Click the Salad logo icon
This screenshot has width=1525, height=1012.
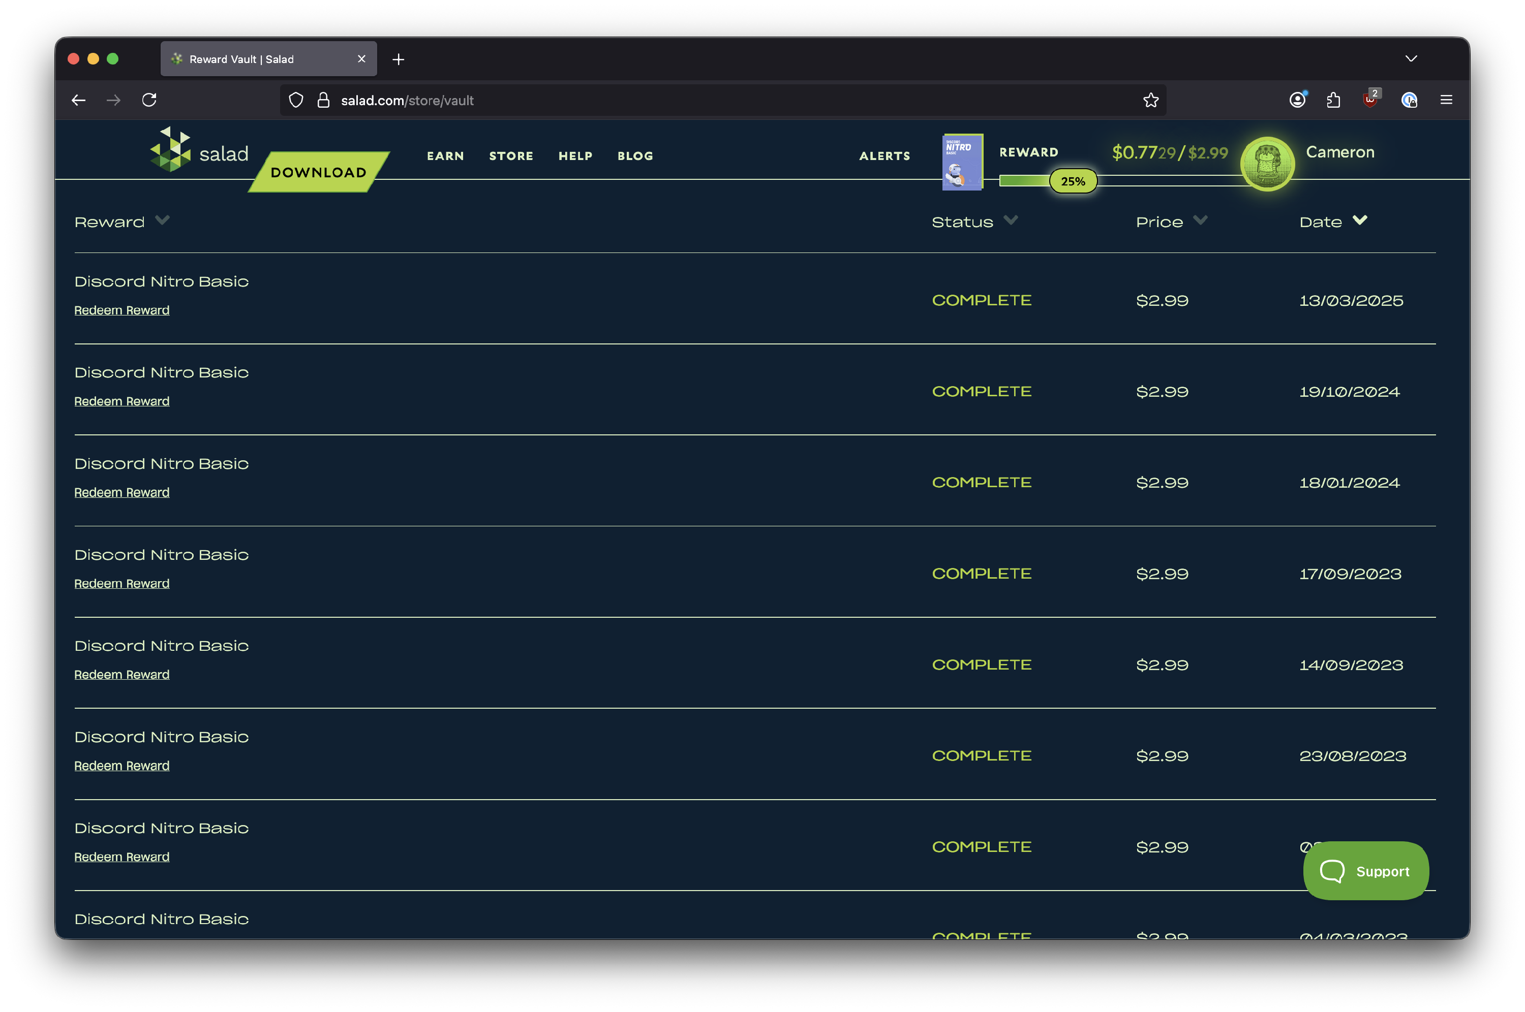tap(171, 150)
